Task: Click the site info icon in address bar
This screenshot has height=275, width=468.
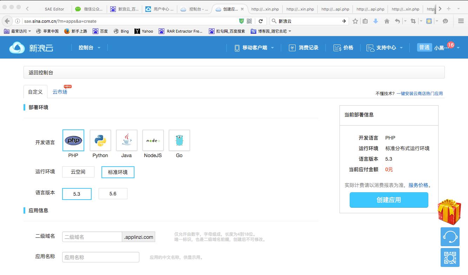Action: 18,21
